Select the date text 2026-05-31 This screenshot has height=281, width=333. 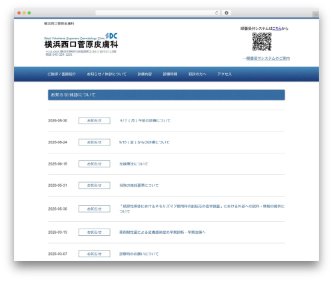pyautogui.click(x=58, y=185)
